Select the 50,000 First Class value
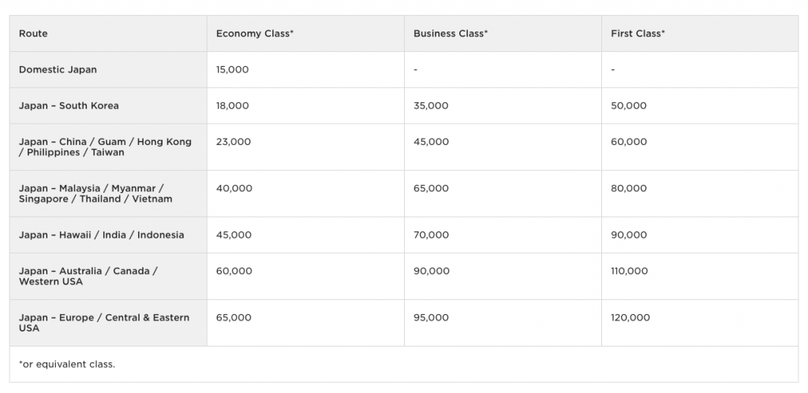This screenshot has width=808, height=393. point(628,106)
